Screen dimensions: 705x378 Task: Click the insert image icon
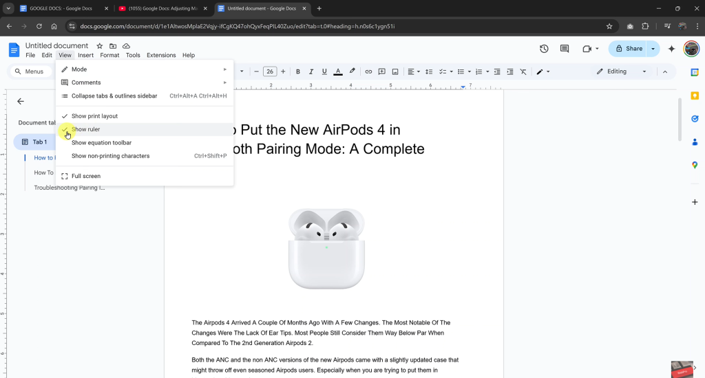click(395, 71)
